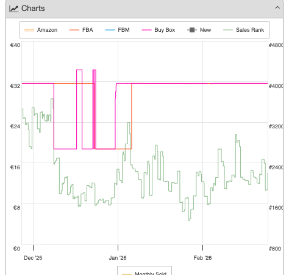The height and width of the screenshot is (275, 289).
Task: Re-enable the struck-through New series
Action: point(199,30)
